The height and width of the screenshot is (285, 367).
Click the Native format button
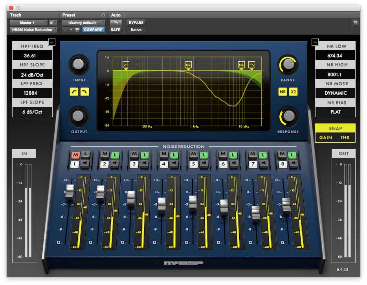(x=136, y=30)
